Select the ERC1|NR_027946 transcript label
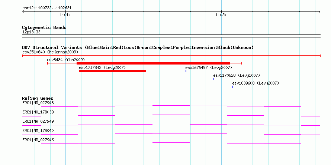Image resolution: width=331 pixels, height=165 pixels. pos(38,140)
